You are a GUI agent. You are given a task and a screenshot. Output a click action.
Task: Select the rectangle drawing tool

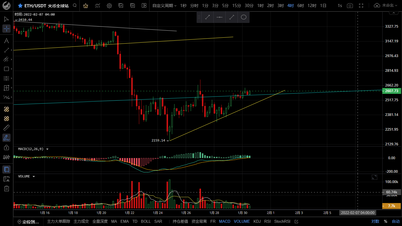click(x=6, y=69)
